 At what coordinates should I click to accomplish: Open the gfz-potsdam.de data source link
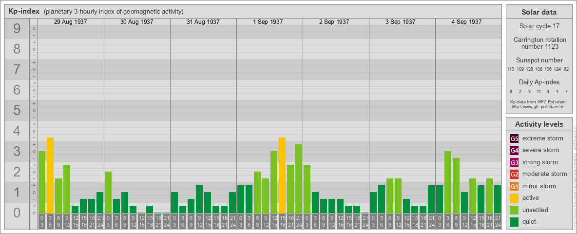tap(539, 106)
